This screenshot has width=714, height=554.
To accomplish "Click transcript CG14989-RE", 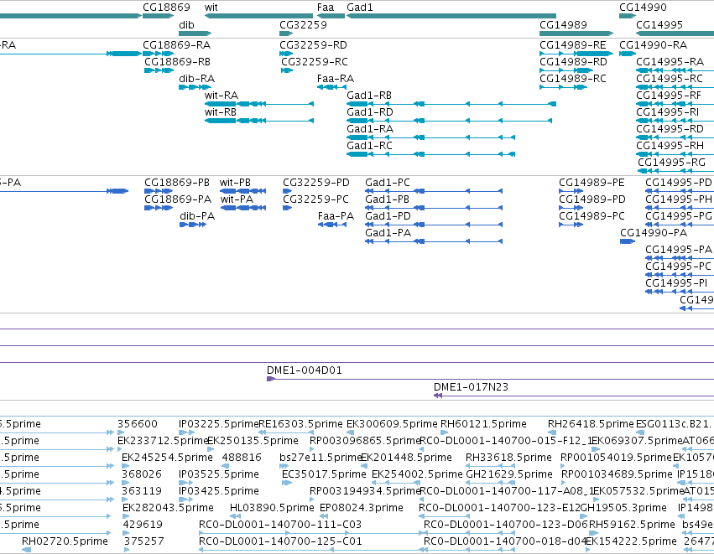I will tap(576, 54).
